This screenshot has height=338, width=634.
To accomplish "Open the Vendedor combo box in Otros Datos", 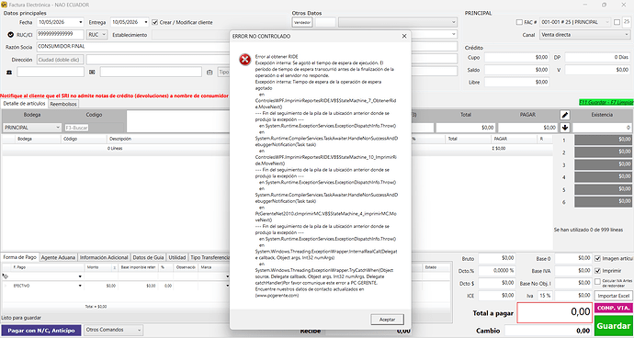I will tap(398, 22).
